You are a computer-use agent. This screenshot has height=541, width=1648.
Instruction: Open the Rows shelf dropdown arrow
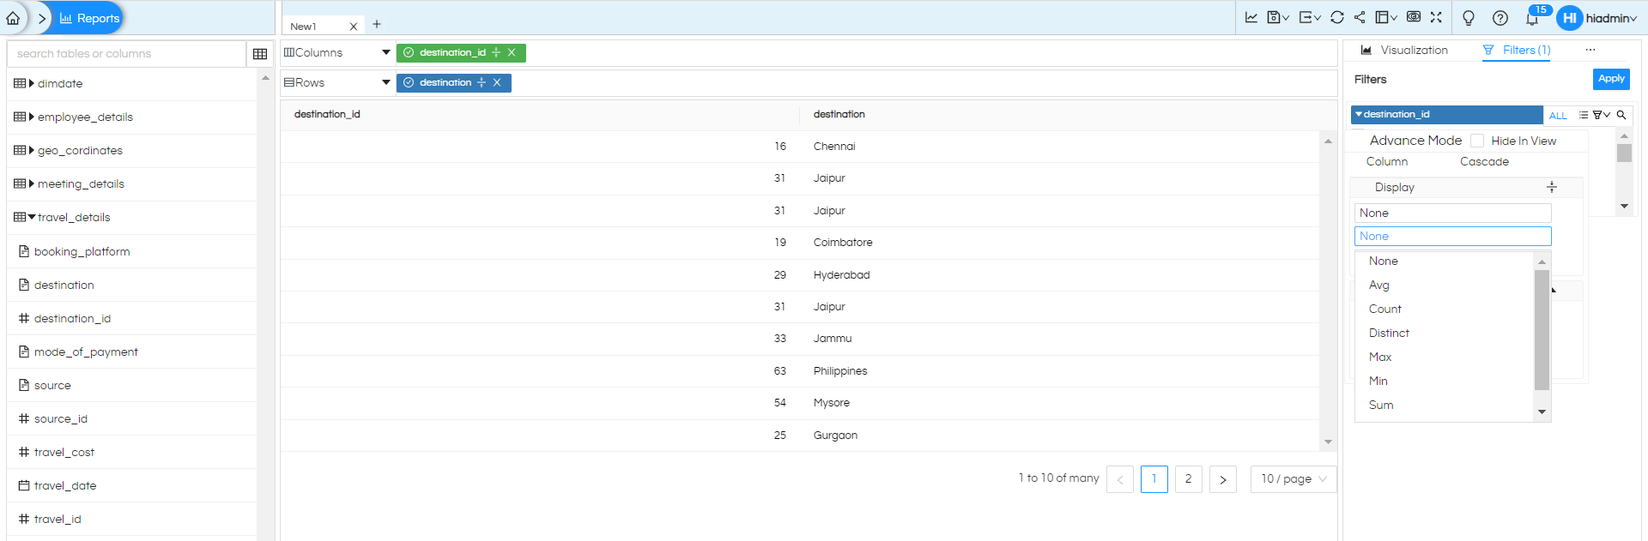(386, 82)
